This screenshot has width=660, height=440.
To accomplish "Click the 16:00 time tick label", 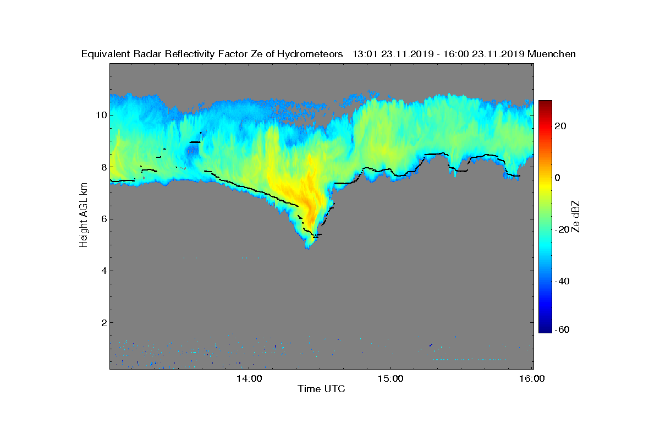I will click(x=532, y=378).
